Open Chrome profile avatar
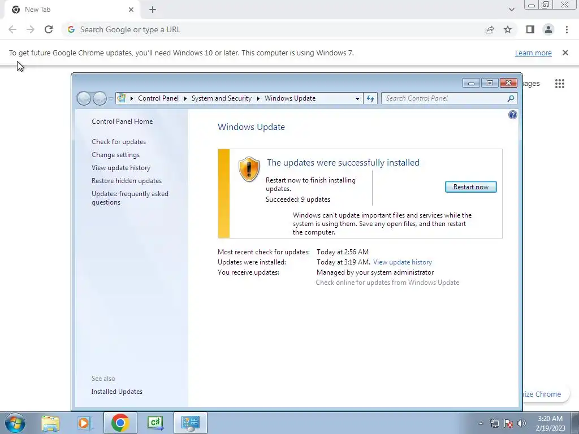This screenshot has width=579, height=434. click(x=548, y=29)
